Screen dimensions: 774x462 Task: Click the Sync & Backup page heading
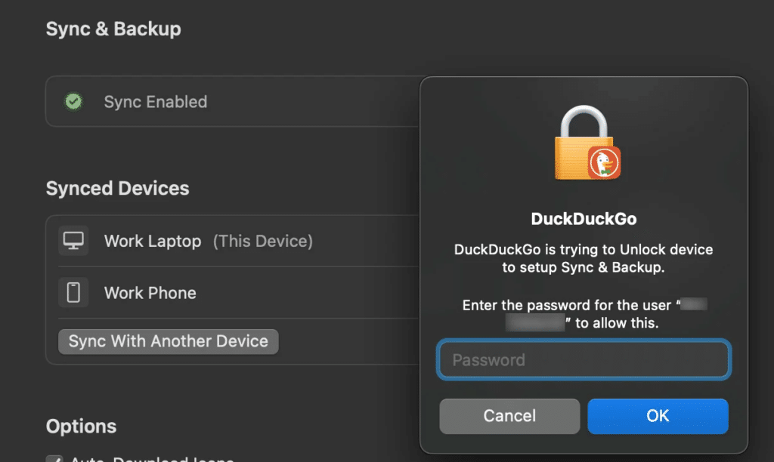pyautogui.click(x=113, y=29)
